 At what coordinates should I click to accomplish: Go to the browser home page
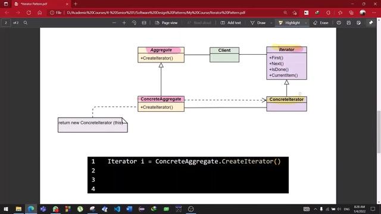point(40,12)
